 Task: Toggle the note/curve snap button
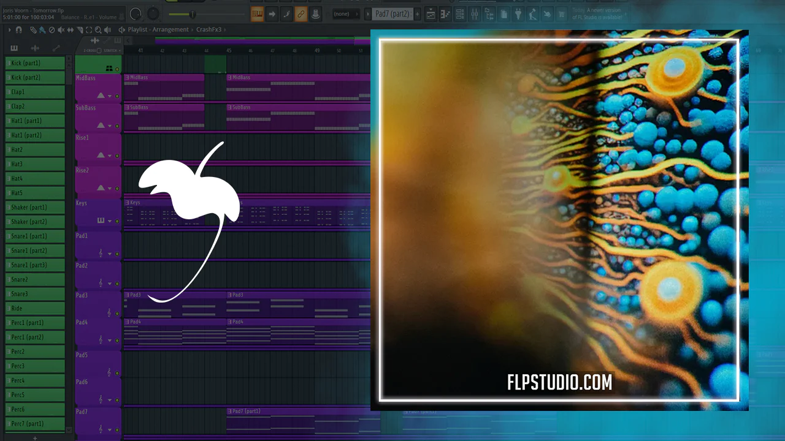click(286, 14)
